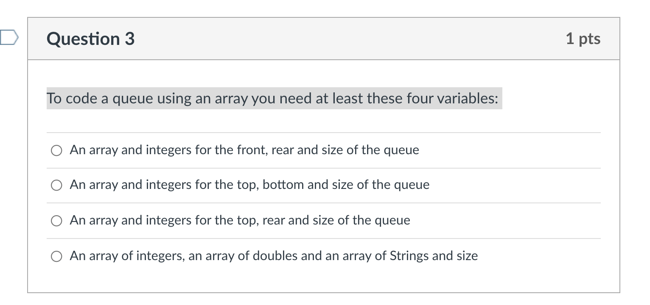This screenshot has width=650, height=305.
Task: Click the word 'doubles' in the fourth answer
Action: click(272, 256)
